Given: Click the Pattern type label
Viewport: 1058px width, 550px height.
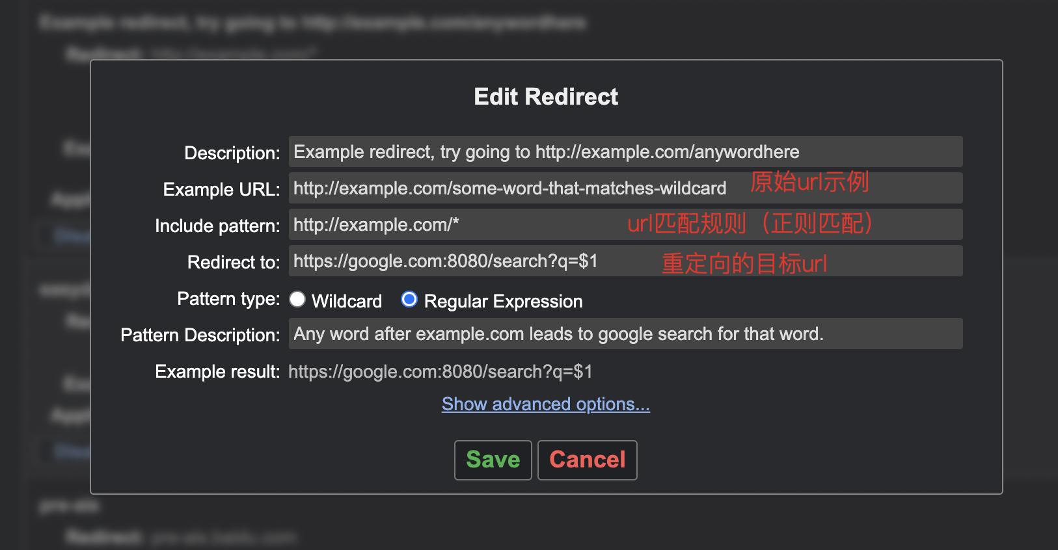Looking at the screenshot, I should tap(227, 299).
